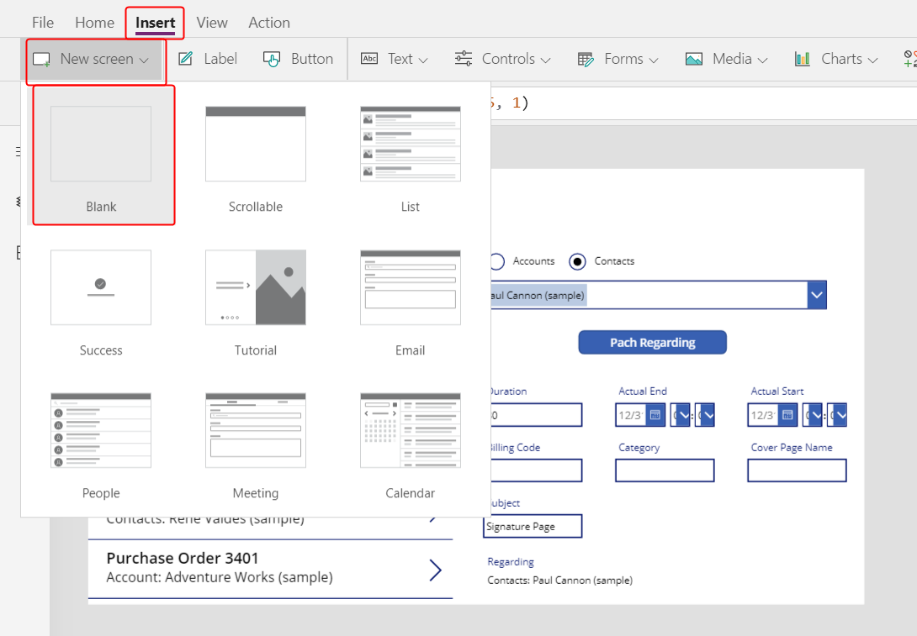The height and width of the screenshot is (636, 917).
Task: Choose the Blank screen template
Action: click(x=101, y=156)
